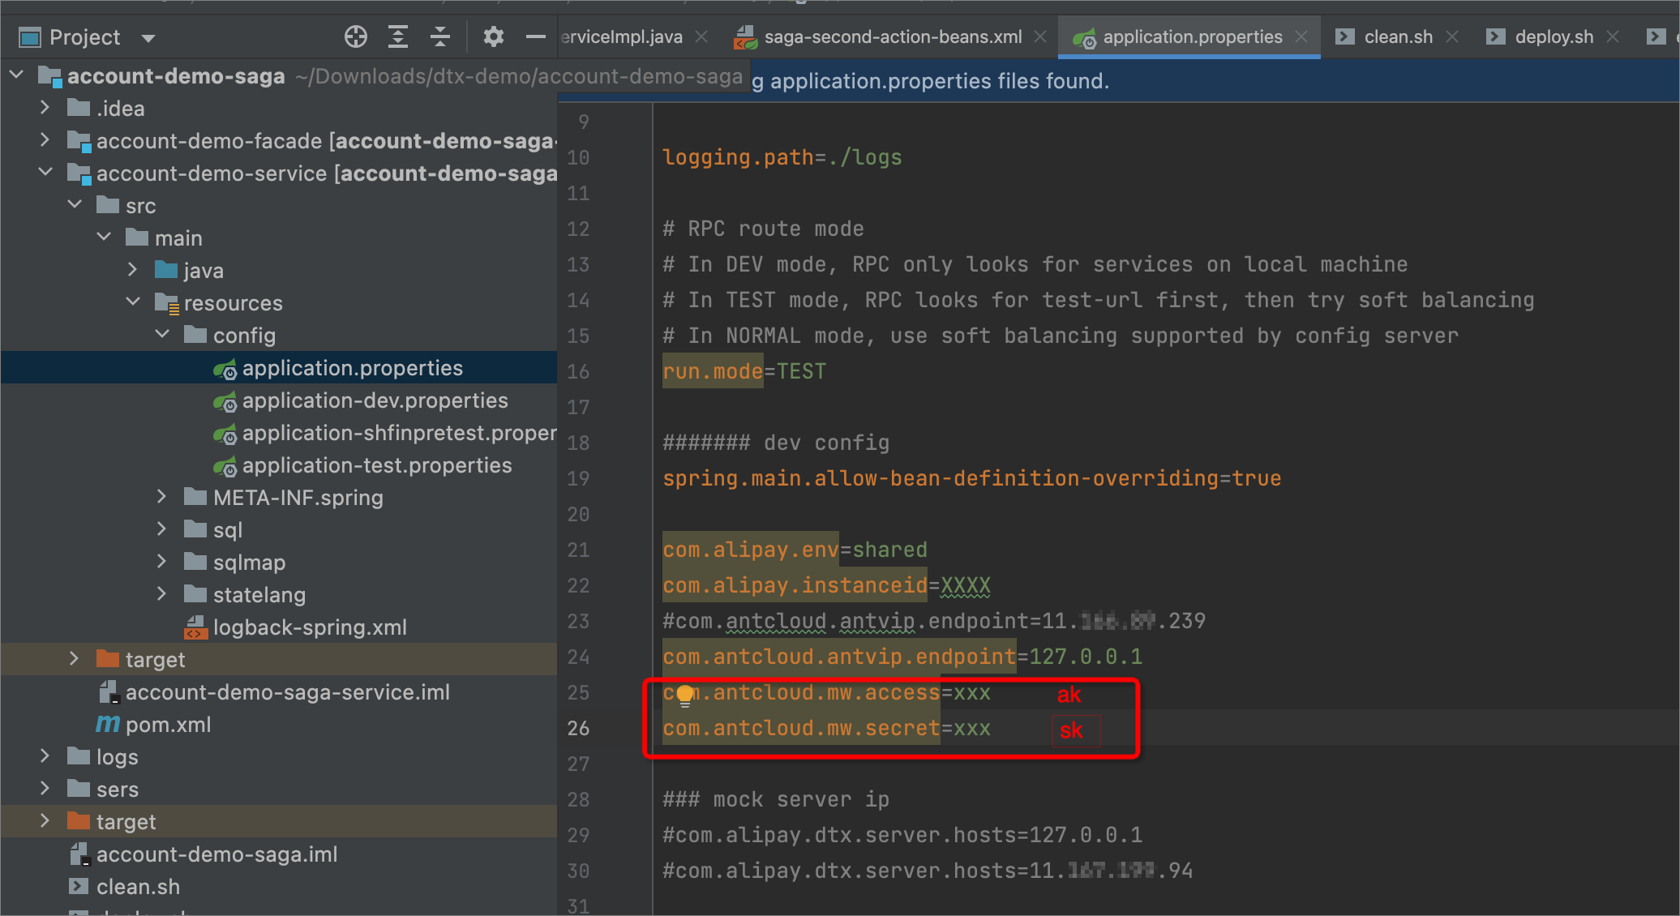Click the locate/select opened file crosshair icon

coord(355,36)
